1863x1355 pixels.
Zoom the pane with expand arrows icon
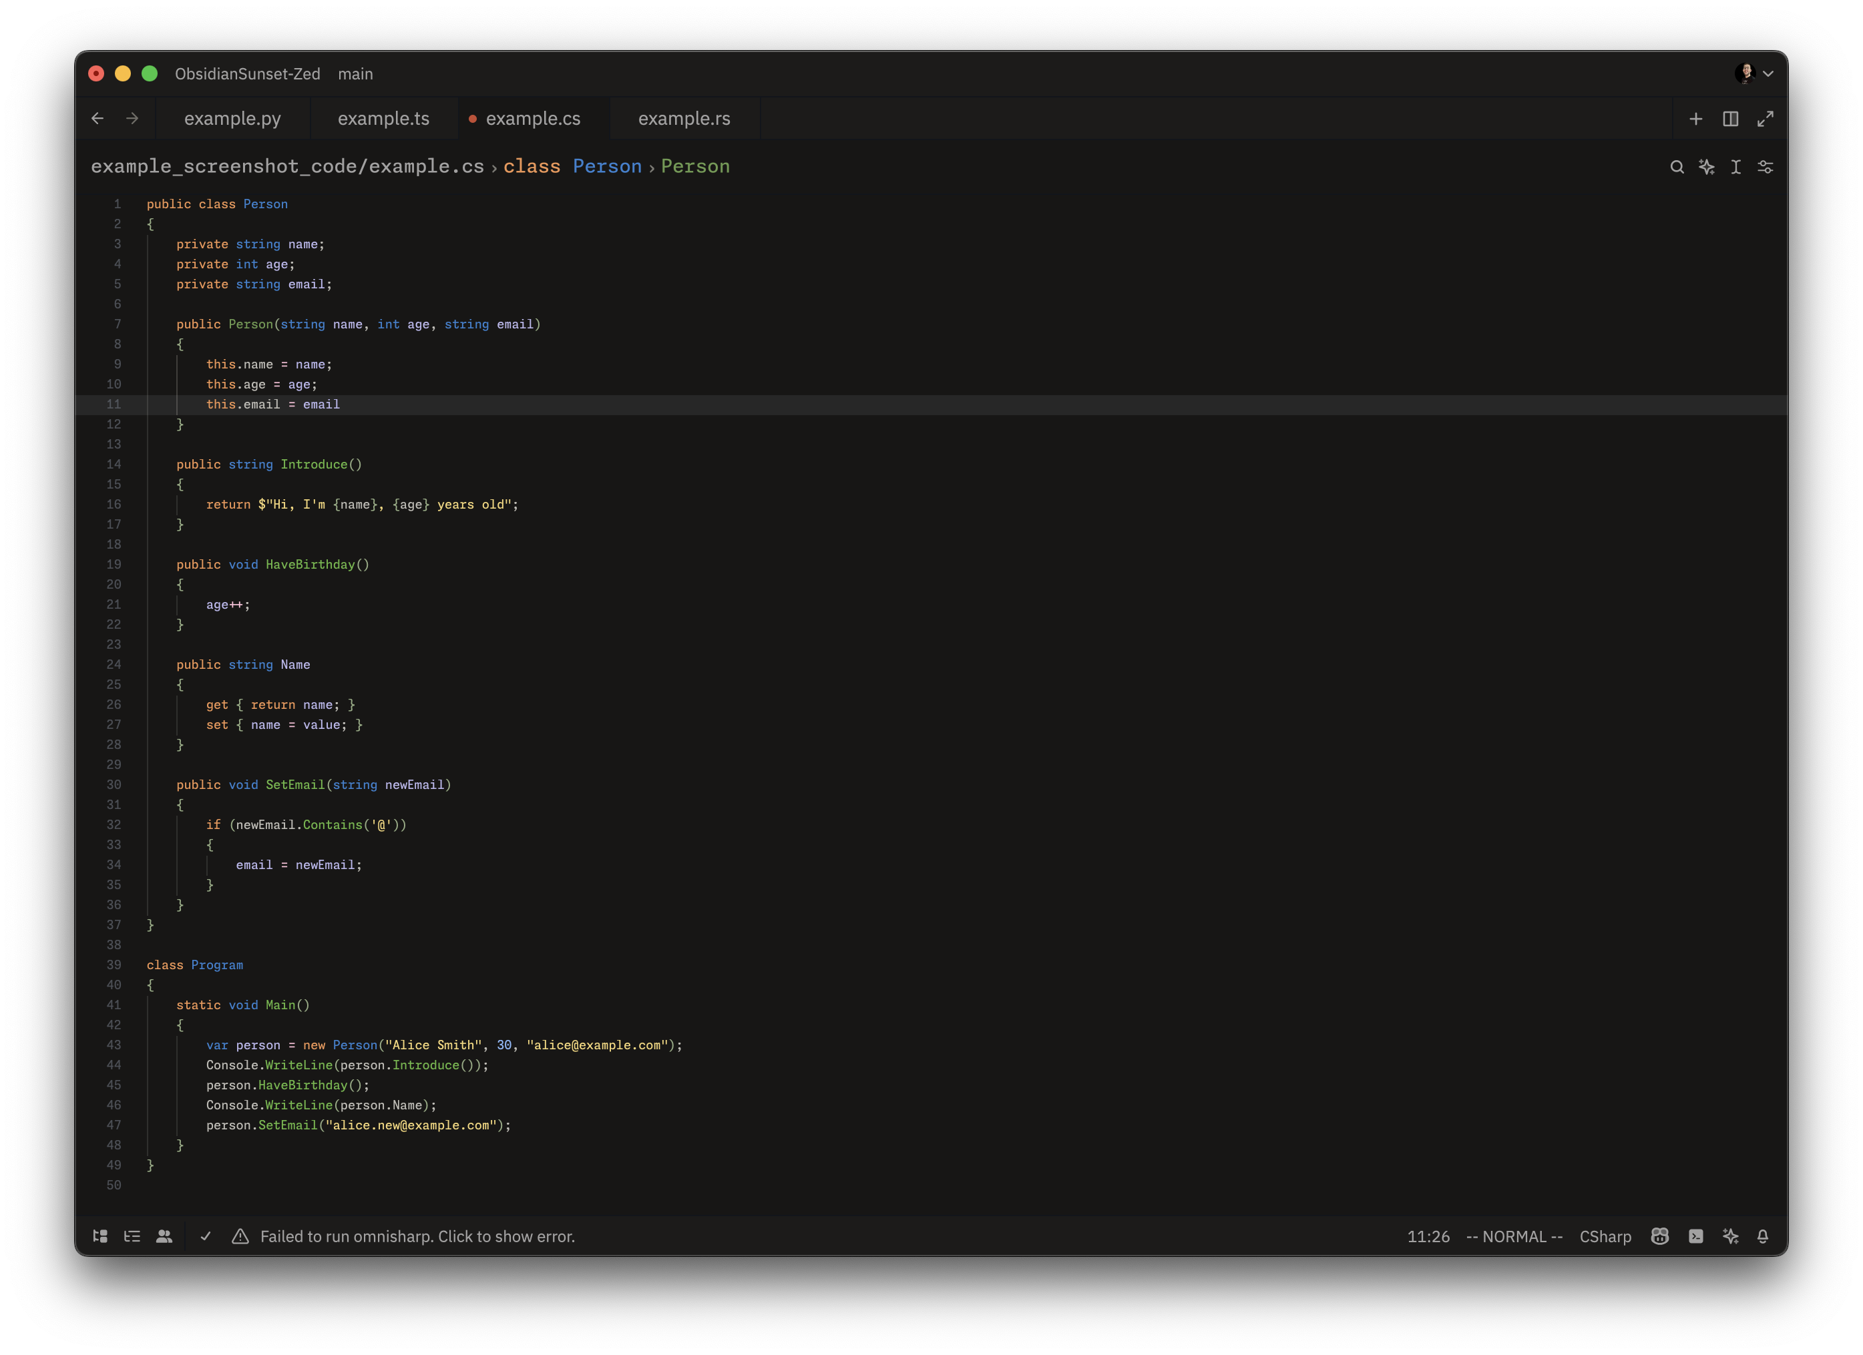(x=1766, y=119)
